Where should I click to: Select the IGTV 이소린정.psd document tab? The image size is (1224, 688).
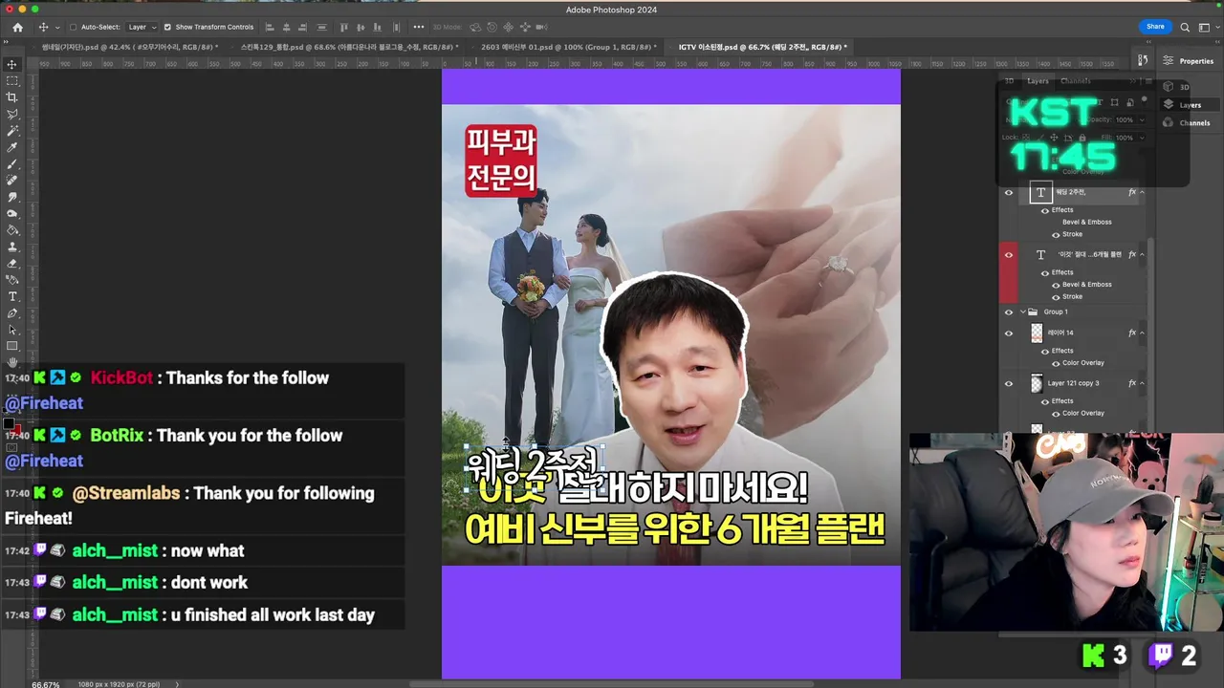[x=762, y=47]
